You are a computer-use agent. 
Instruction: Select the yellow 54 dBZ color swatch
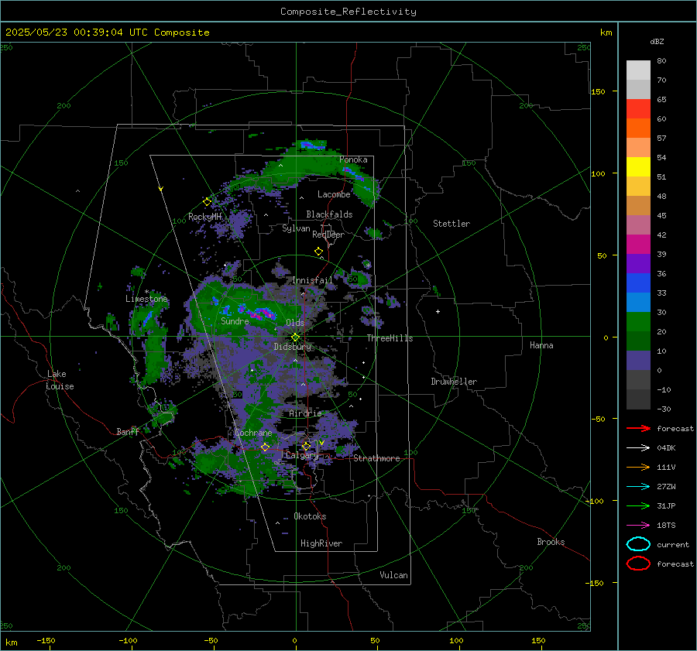click(638, 166)
